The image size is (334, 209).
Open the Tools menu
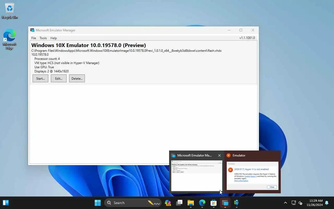(x=43, y=38)
